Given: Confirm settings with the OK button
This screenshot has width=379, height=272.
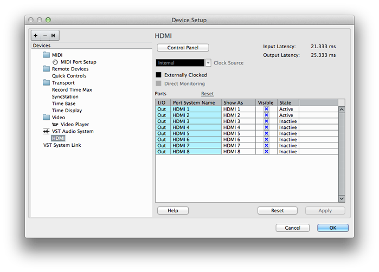Looking at the screenshot, I should click(x=333, y=228).
